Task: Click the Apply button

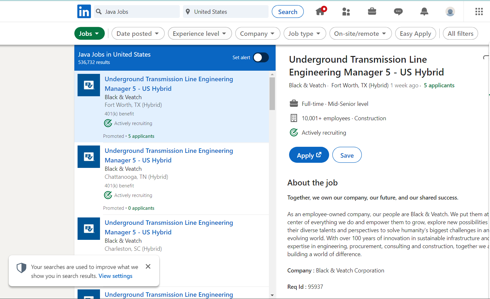Action: 309,155
